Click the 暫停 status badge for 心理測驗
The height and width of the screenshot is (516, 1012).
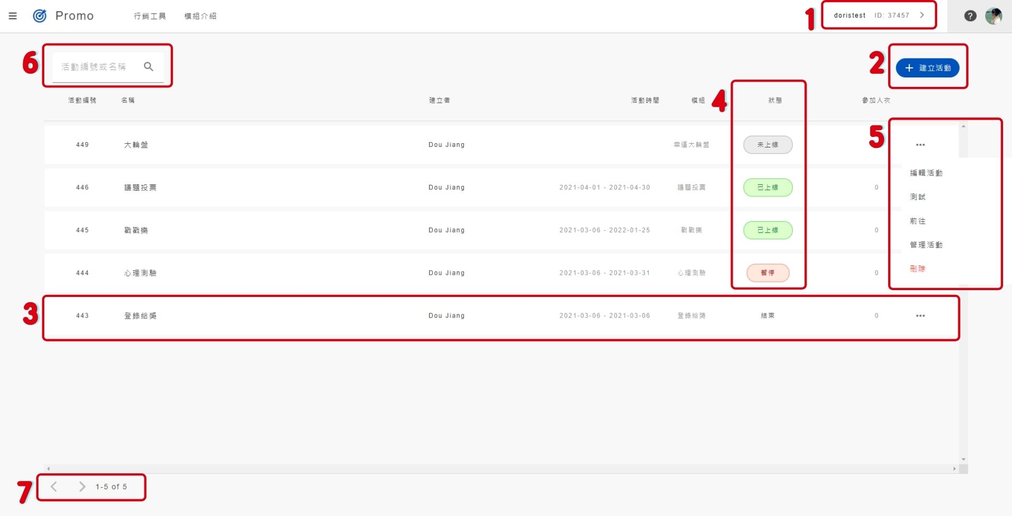tap(767, 273)
